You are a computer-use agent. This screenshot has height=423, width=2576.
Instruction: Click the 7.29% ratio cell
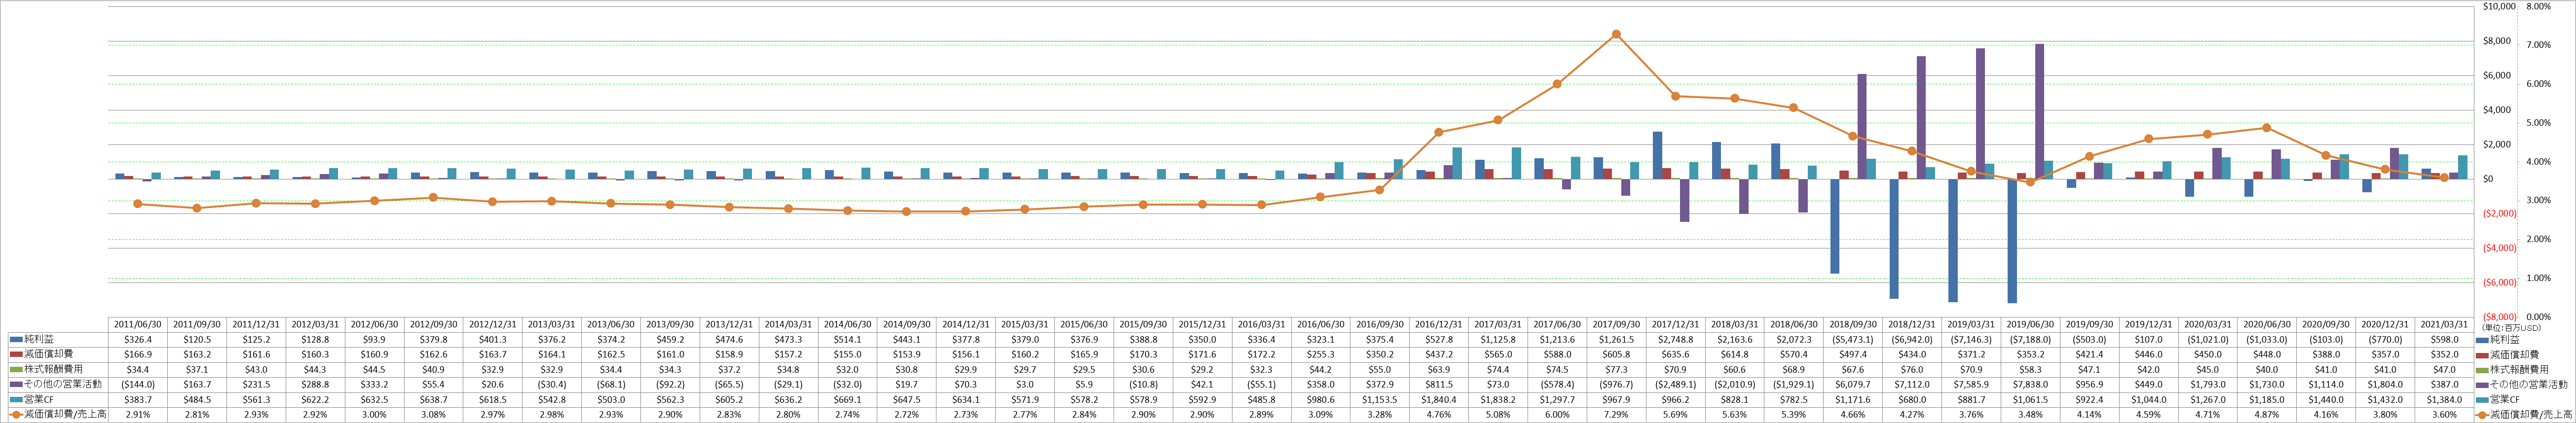(x=1616, y=414)
